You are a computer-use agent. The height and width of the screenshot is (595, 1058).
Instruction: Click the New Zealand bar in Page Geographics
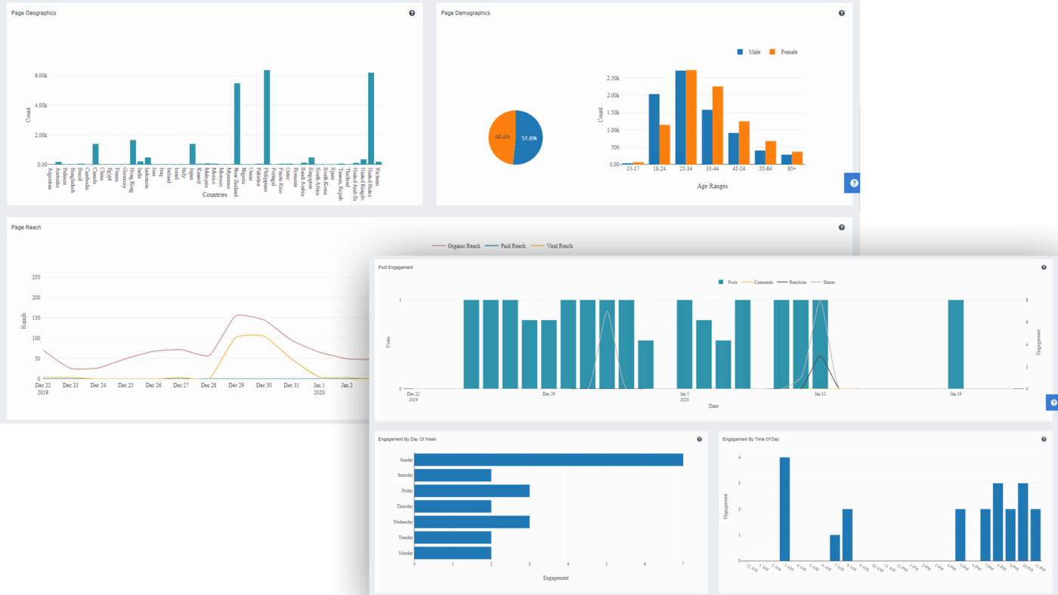[237, 124]
